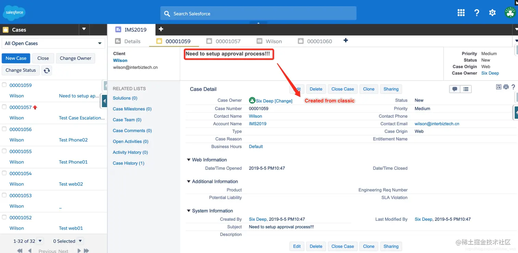This screenshot has height=253, width=518.
Task: Open case 00001056 in the list
Action: [x=21, y=129]
